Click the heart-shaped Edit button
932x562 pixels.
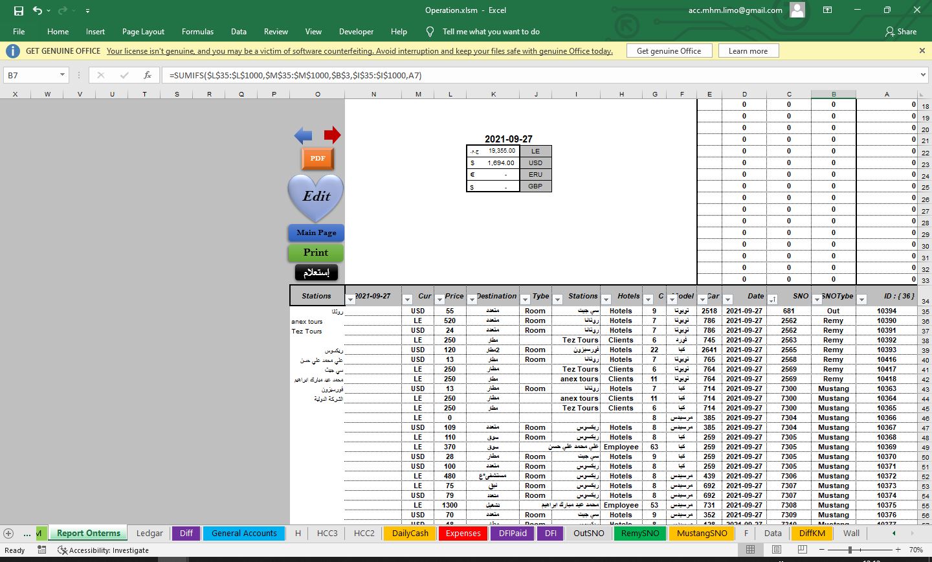[x=316, y=197]
